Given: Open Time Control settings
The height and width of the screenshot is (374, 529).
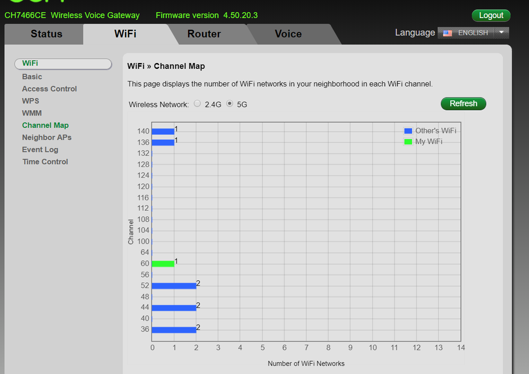Looking at the screenshot, I should pos(45,162).
